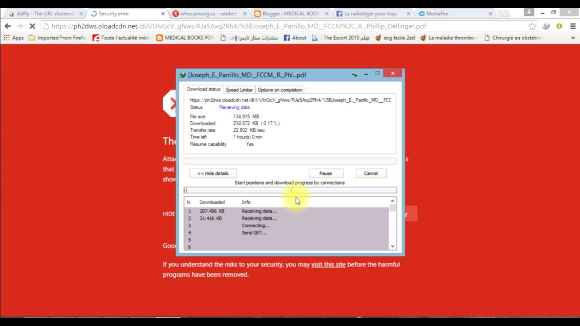Open the Chrome menu (three lines)

pyautogui.click(x=572, y=26)
